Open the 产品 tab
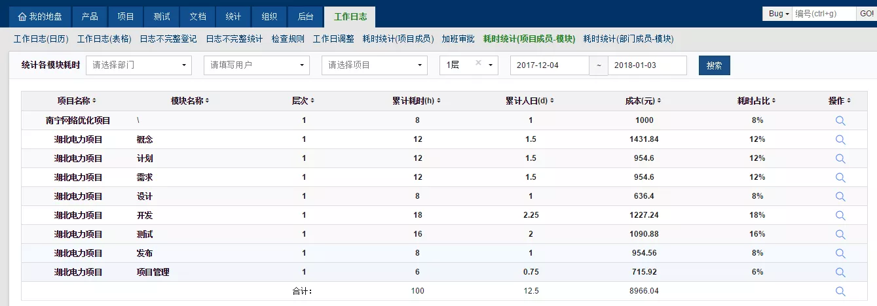 [x=90, y=16]
